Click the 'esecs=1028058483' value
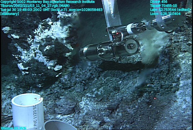 pyautogui.click(x=86, y=10)
